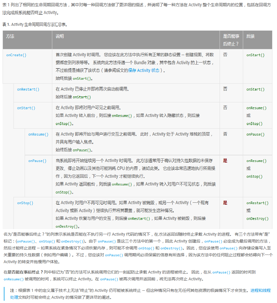Screen dimensions: 277x303
Task: Click the onDestroy() link inside the parentheses after 标记
Action: pyautogui.click(x=72, y=241)
